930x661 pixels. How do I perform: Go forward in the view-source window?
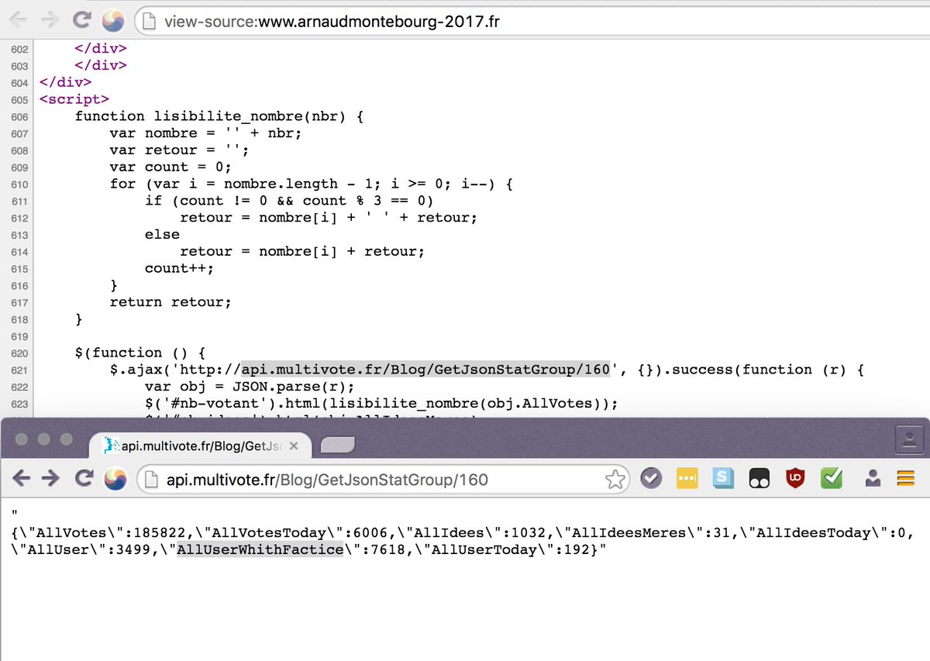[52, 20]
